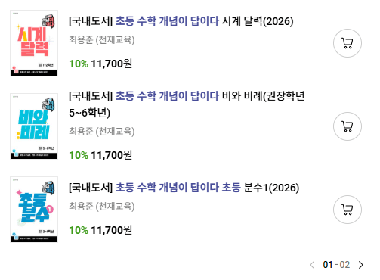Open 비와 비례 book cover thumbnail

(34, 126)
